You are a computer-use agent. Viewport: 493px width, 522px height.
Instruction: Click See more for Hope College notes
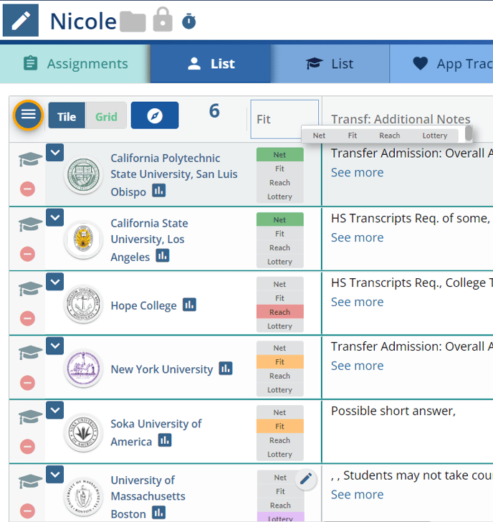pos(357,302)
